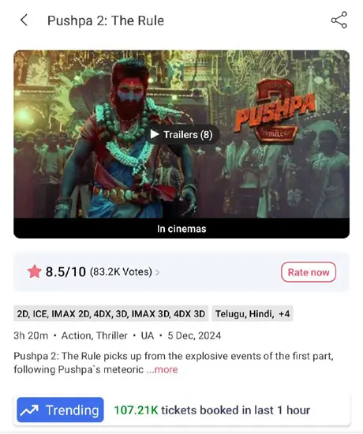Click the 83.2K Votes label
363x434 pixels.
tap(121, 271)
